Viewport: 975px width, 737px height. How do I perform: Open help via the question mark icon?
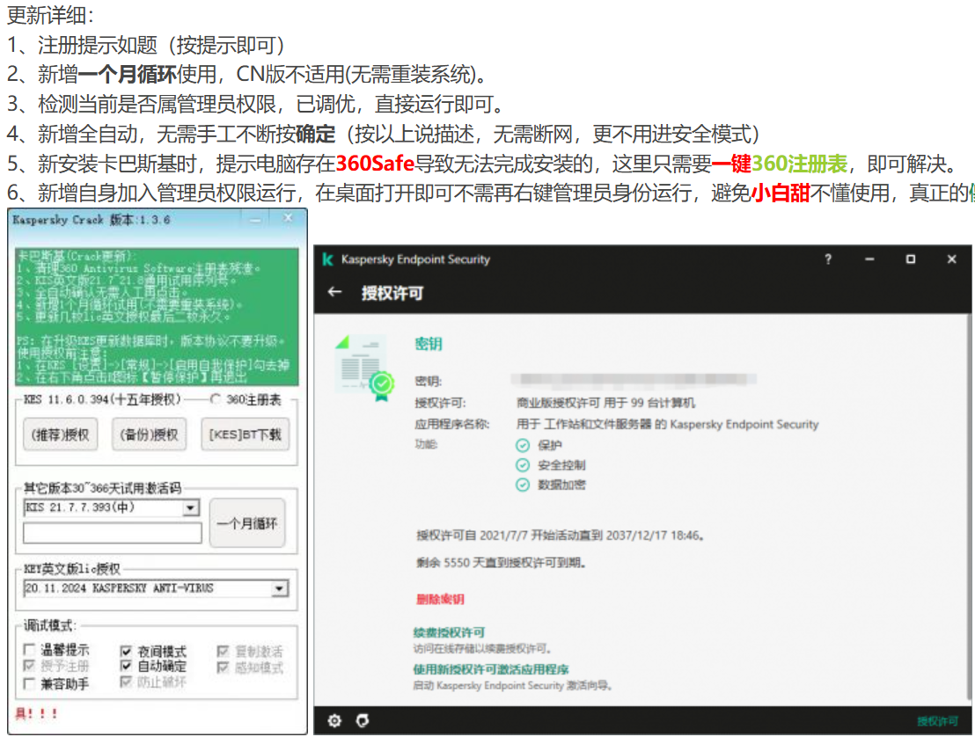[x=827, y=259]
